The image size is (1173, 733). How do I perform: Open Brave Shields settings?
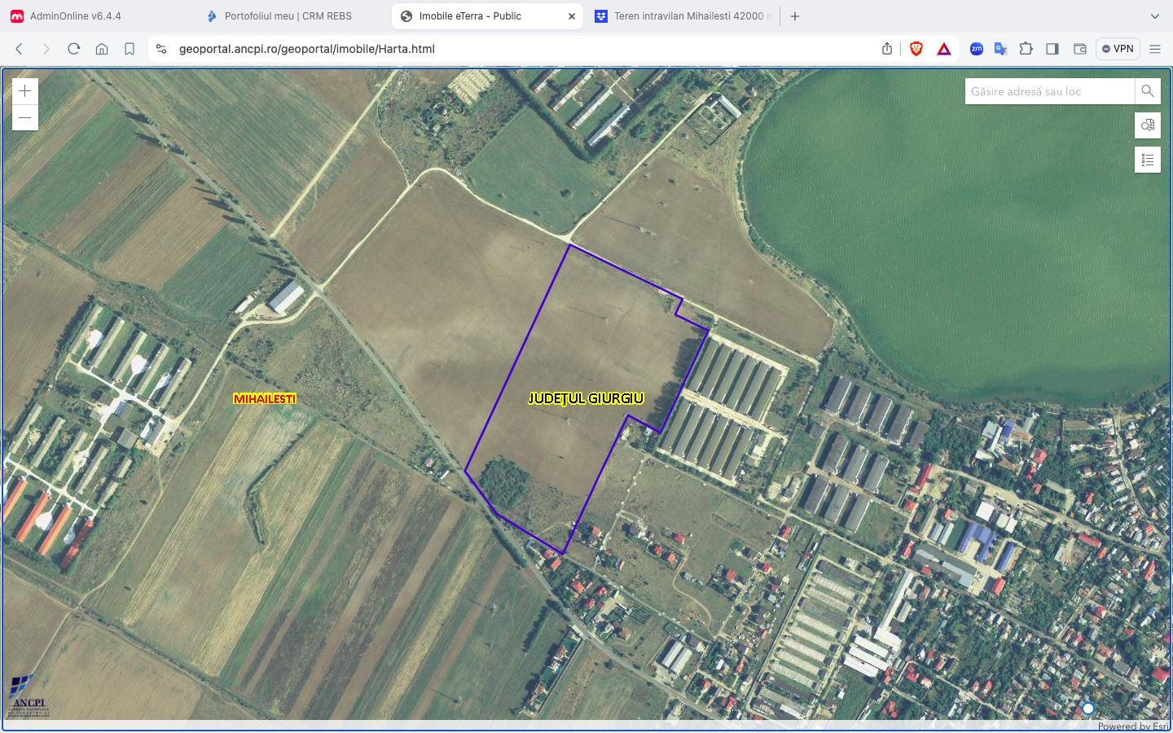[x=917, y=48]
